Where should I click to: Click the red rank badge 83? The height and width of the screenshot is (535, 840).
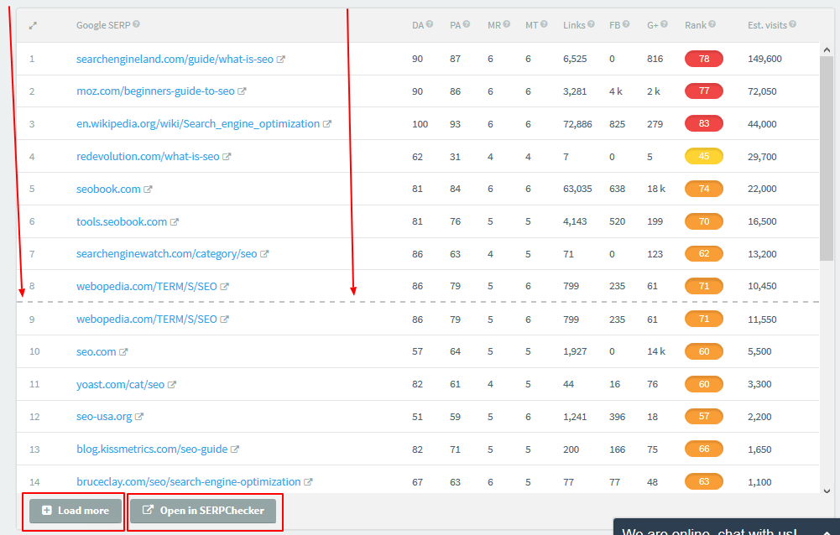click(x=704, y=124)
